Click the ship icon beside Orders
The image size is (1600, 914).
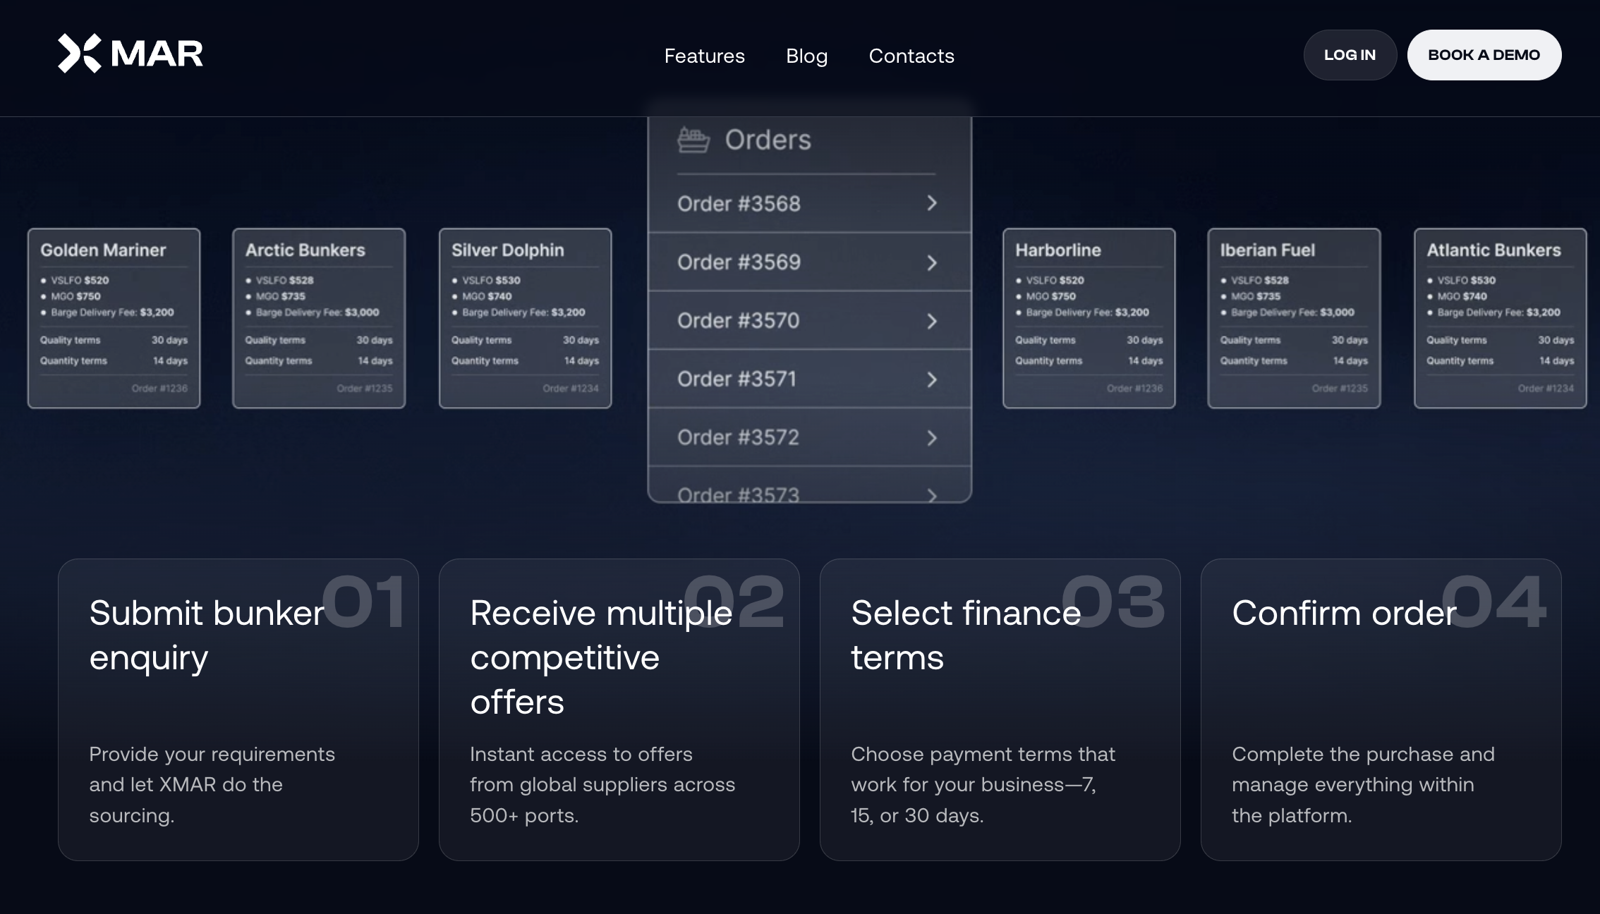point(693,140)
